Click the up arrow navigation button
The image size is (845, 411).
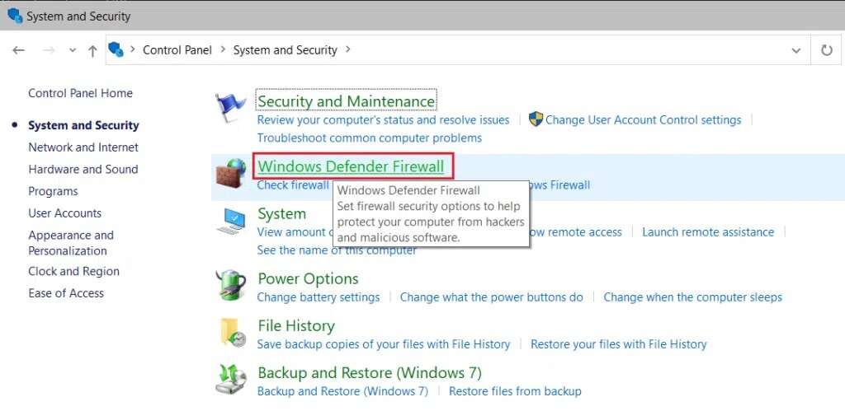(92, 50)
